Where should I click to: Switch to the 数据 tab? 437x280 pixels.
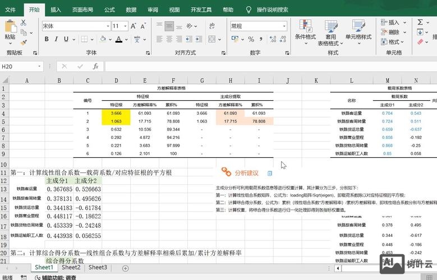131,10
